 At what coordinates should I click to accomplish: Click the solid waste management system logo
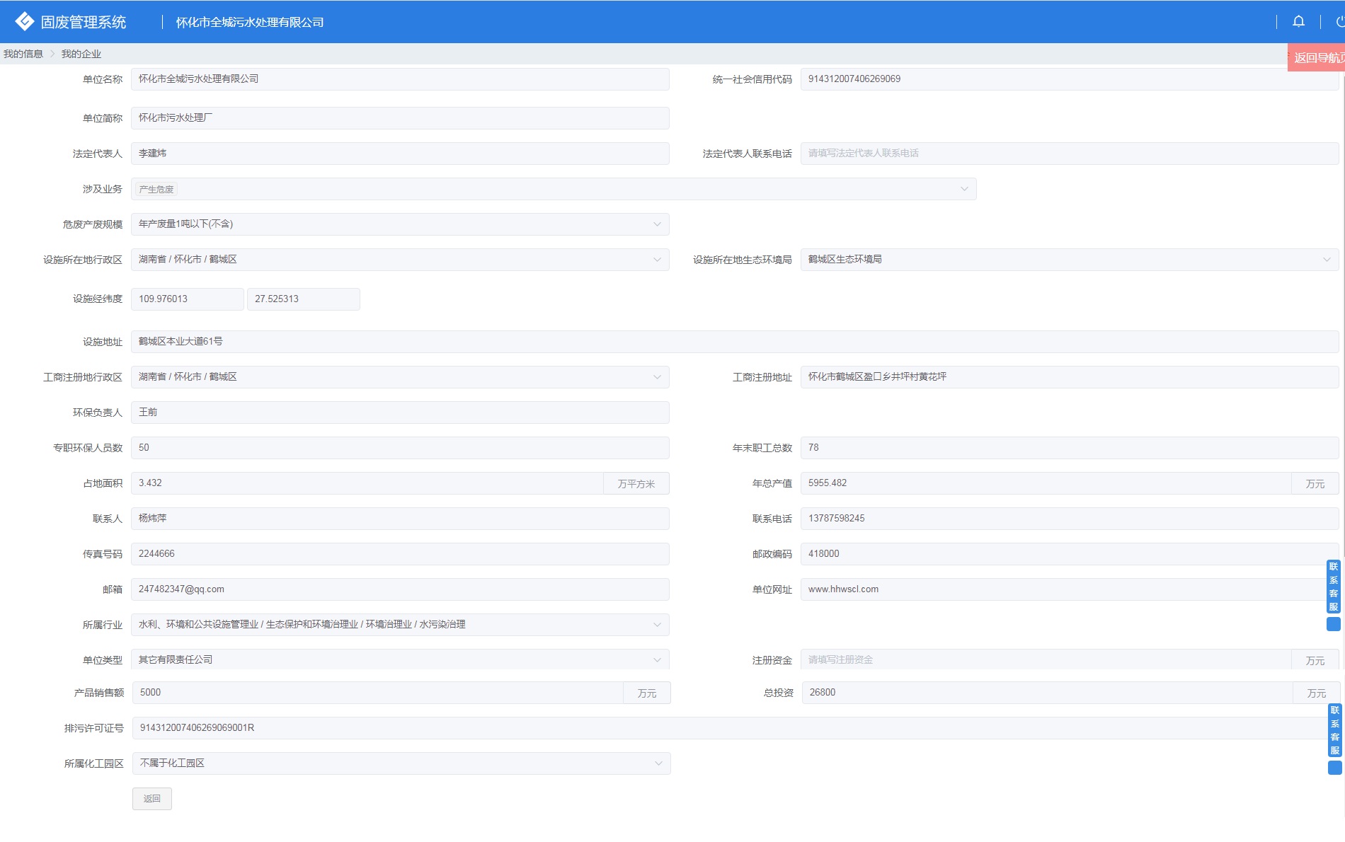tap(25, 22)
